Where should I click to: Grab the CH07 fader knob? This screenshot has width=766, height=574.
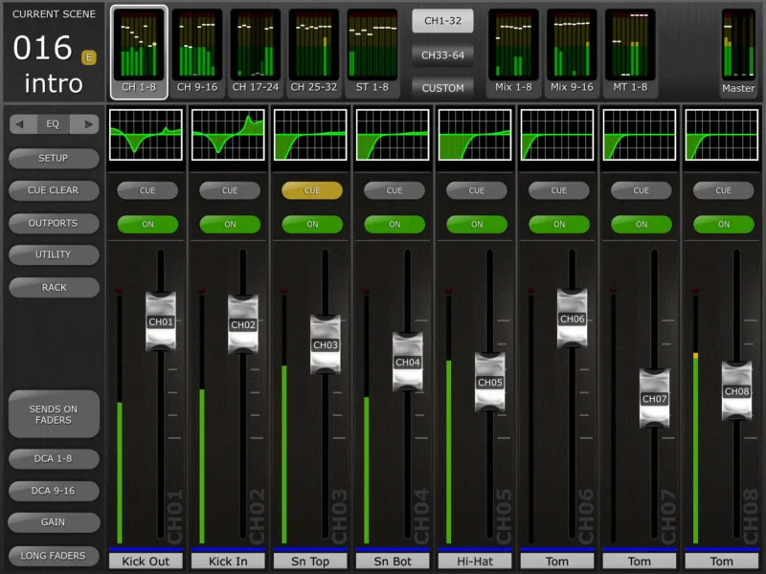click(655, 399)
